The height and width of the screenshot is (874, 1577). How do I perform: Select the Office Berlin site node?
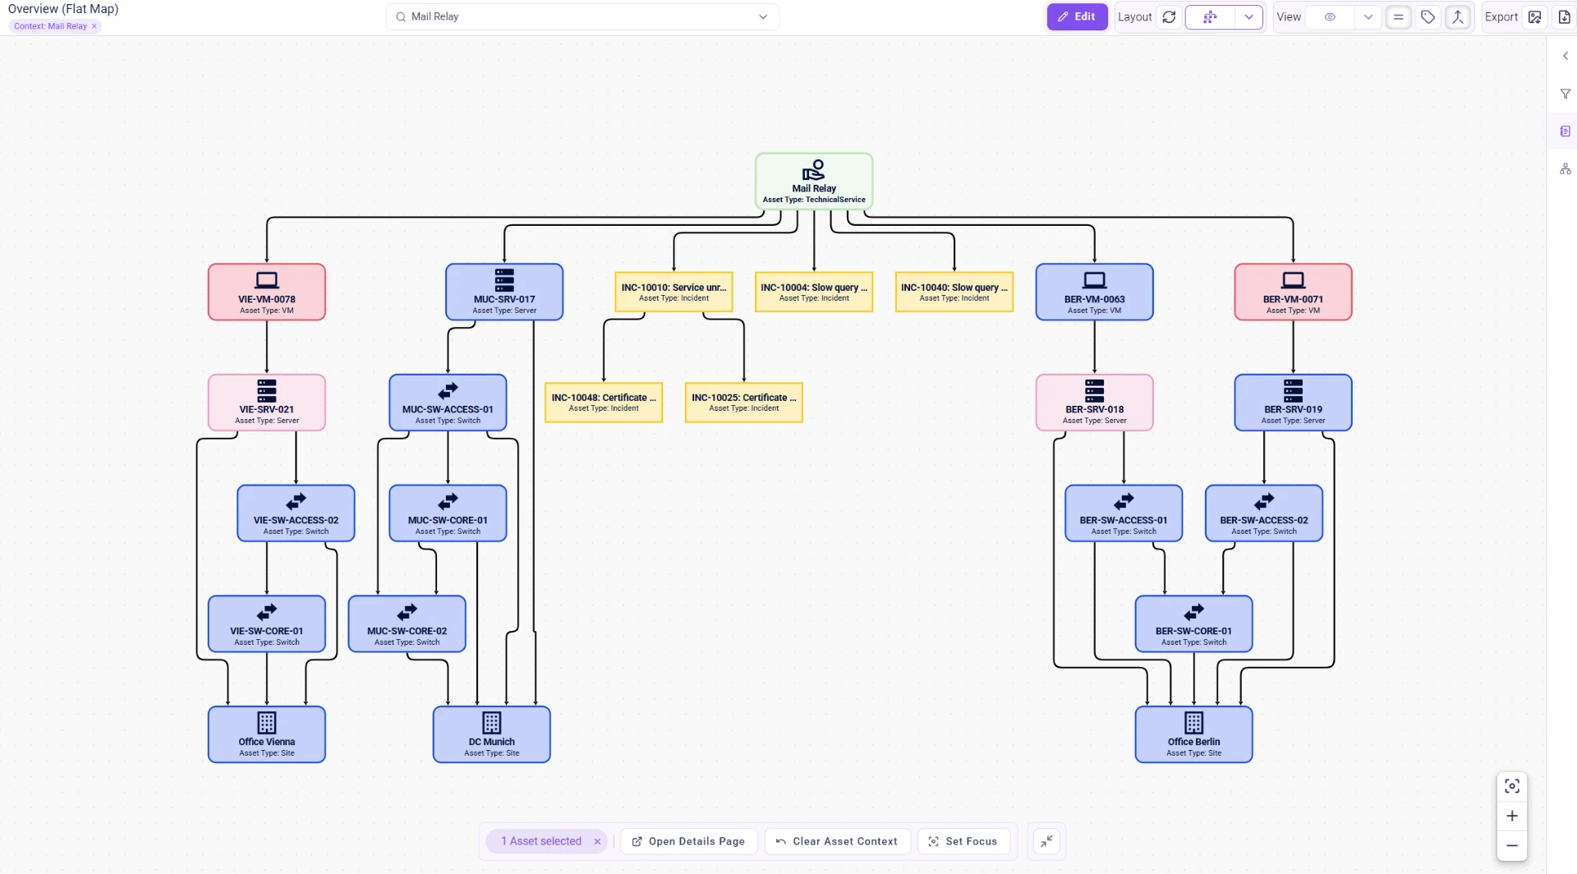tap(1193, 734)
